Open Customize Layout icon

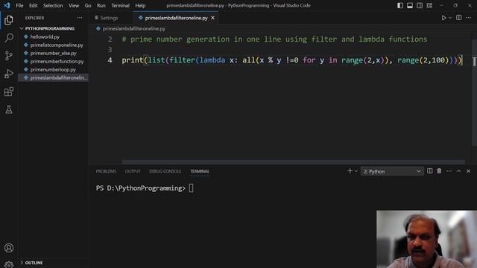(429, 5)
